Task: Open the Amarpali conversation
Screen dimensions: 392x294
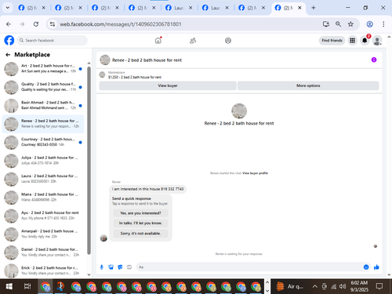Action: point(43,234)
